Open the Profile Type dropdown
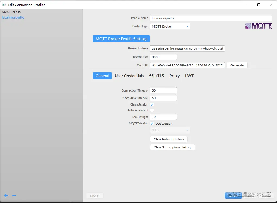 [170, 26]
